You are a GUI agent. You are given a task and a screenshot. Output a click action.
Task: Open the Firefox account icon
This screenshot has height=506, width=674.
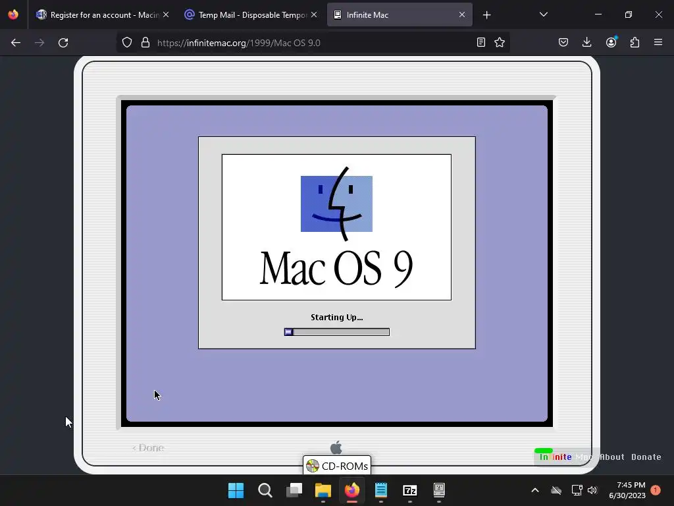pyautogui.click(x=611, y=42)
